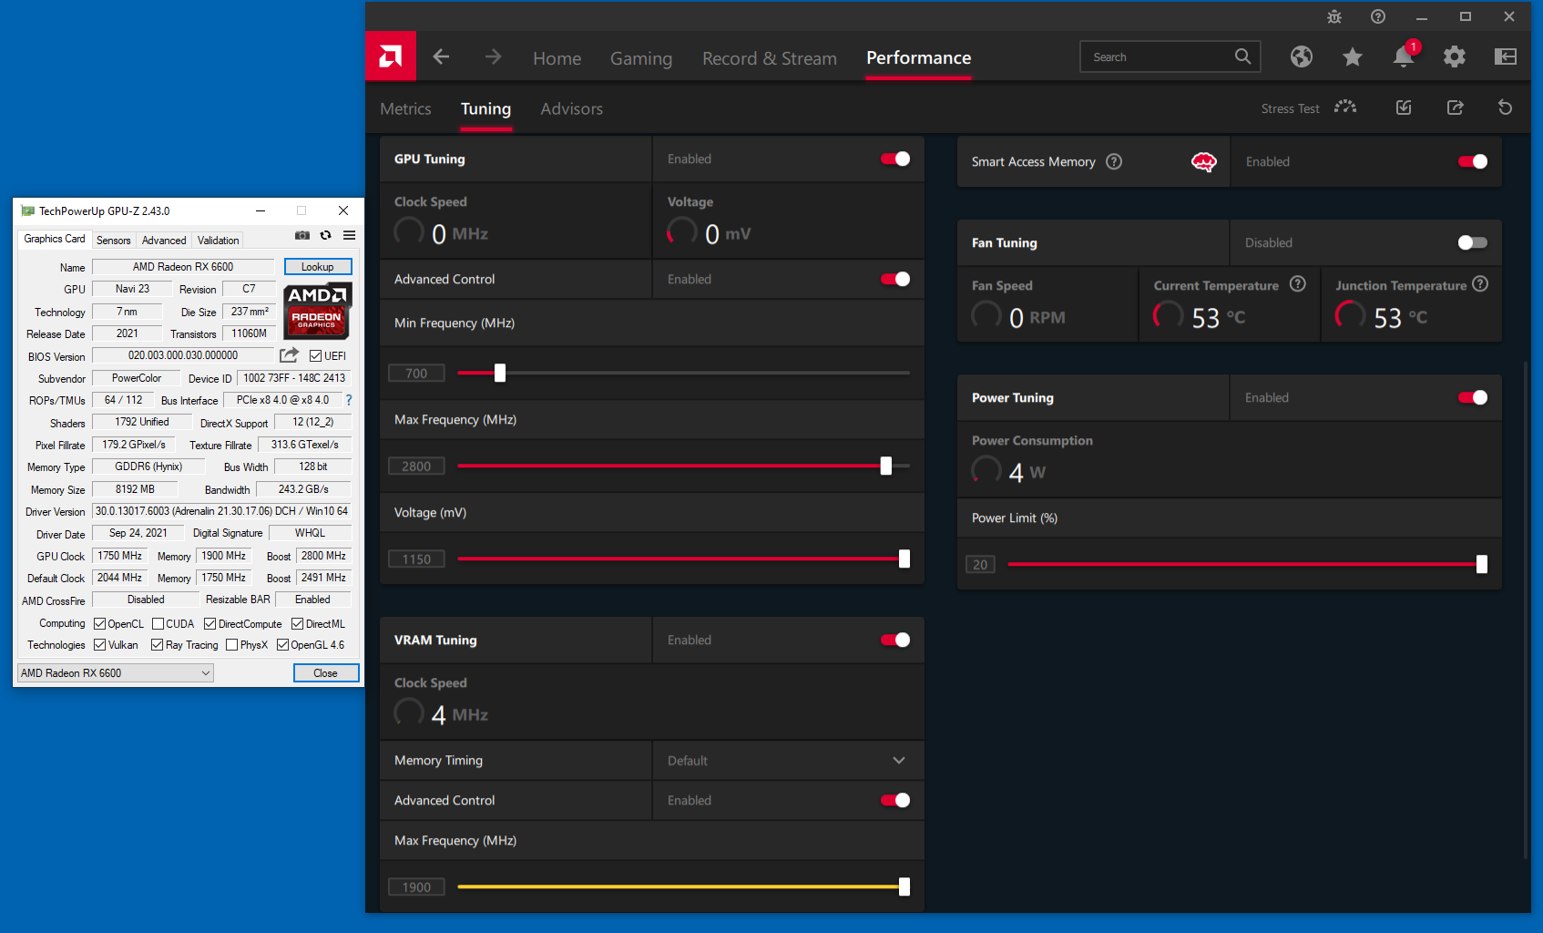
Task: Toggle OpenCL checkbox in GPU-Z
Action: pyautogui.click(x=99, y=624)
